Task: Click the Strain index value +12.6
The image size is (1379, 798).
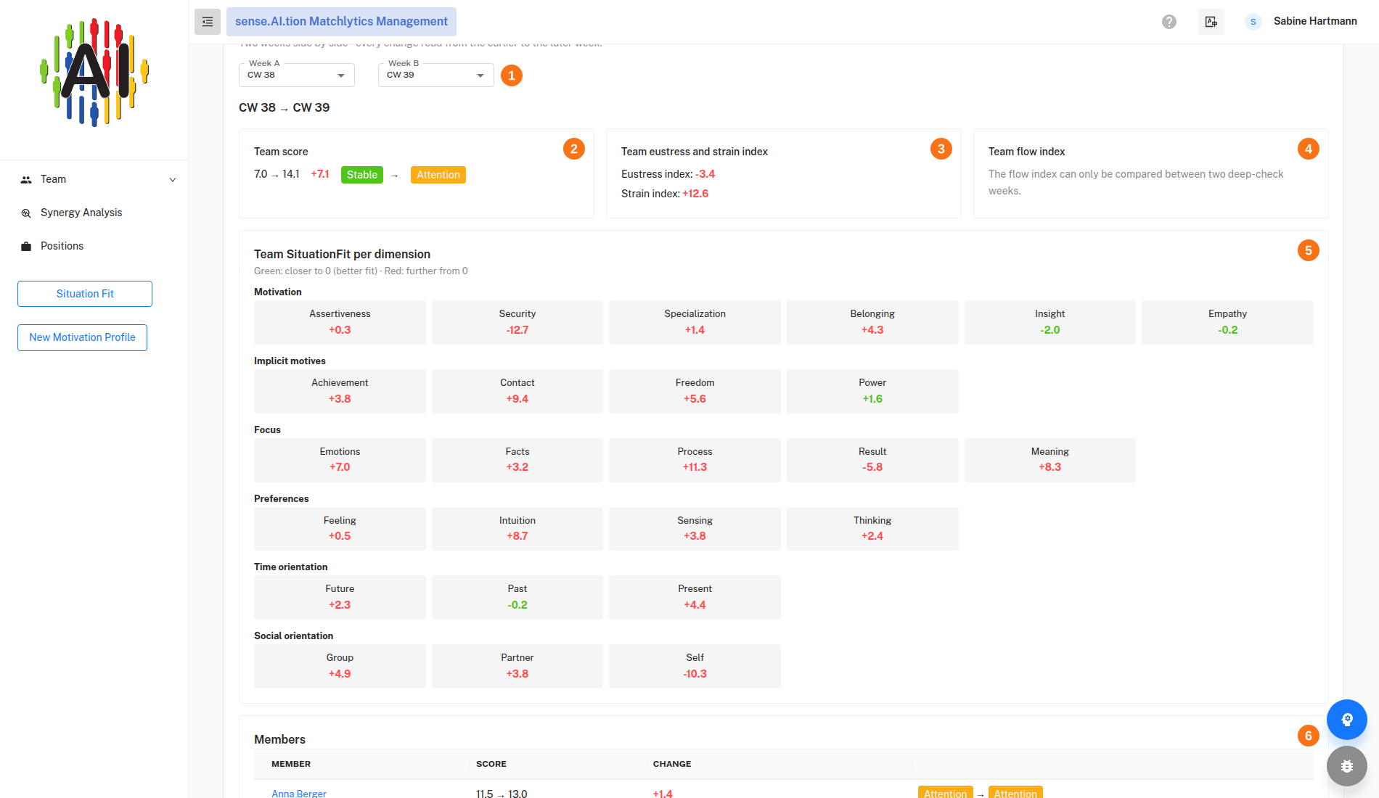Action: [x=695, y=194]
